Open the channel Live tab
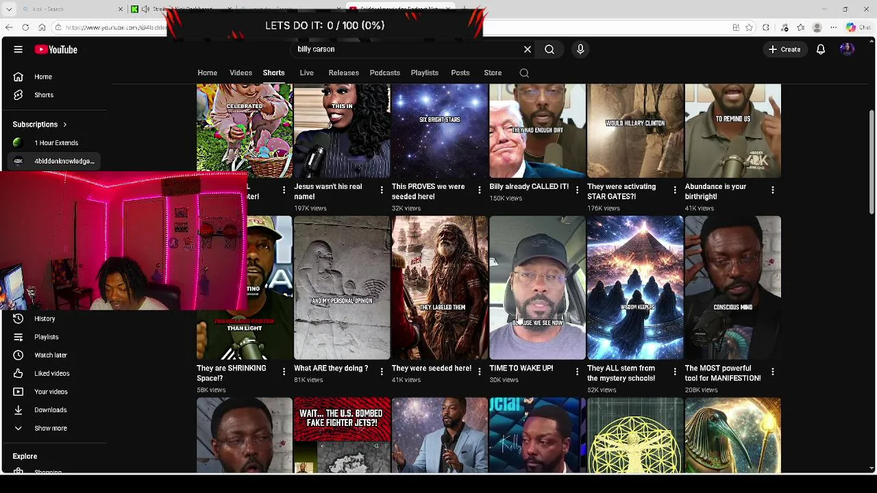This screenshot has height=493, width=877. 306,73
